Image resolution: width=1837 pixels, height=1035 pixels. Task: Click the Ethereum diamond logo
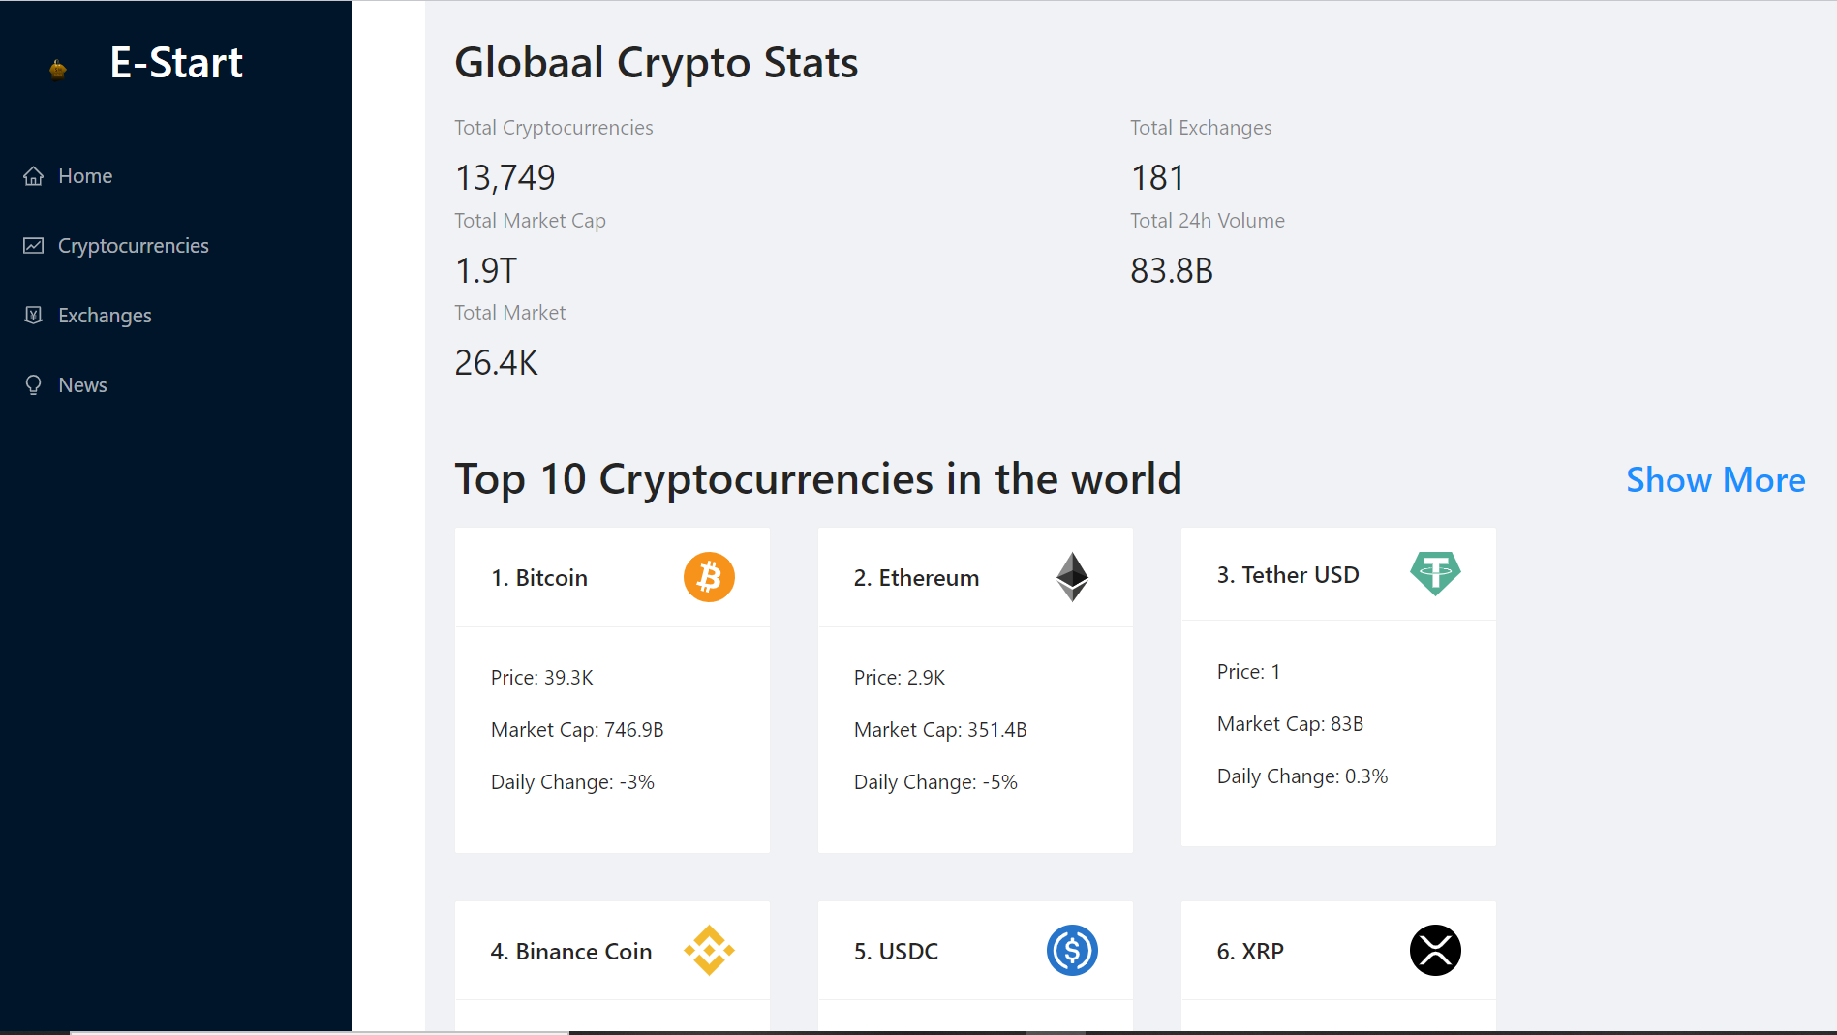tap(1072, 577)
